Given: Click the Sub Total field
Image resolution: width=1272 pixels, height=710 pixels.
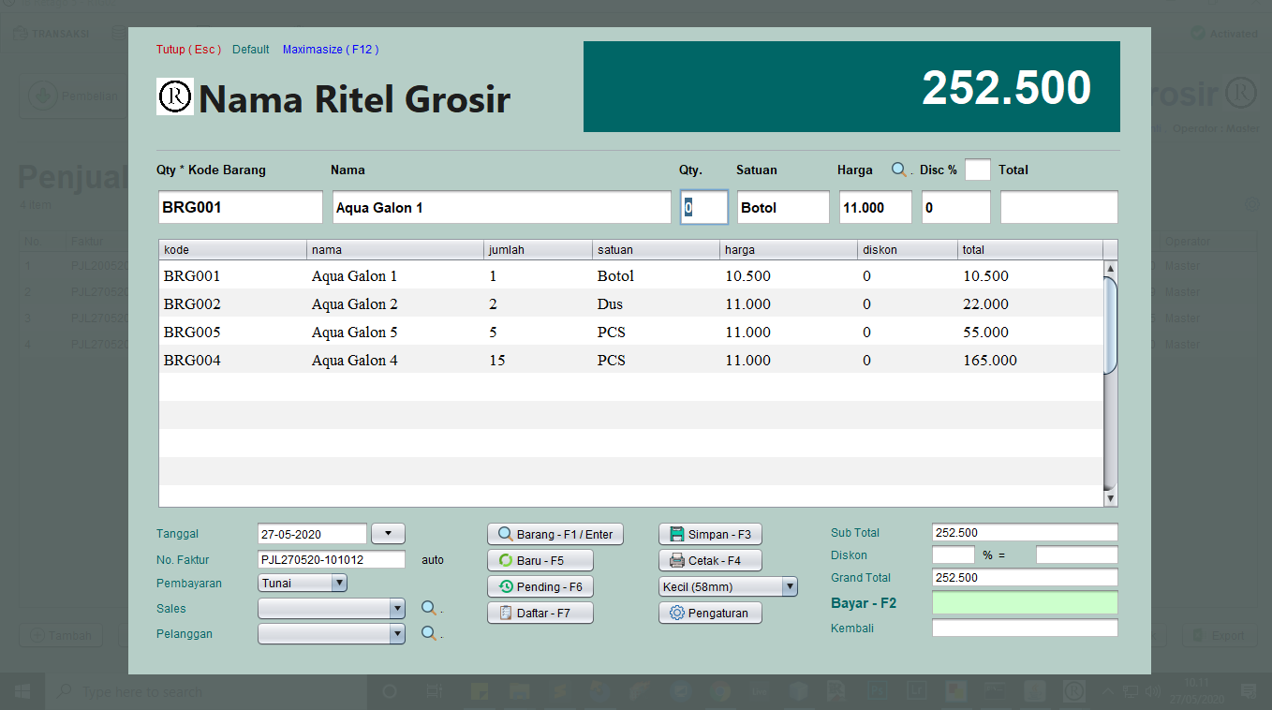Looking at the screenshot, I should coord(1025,532).
